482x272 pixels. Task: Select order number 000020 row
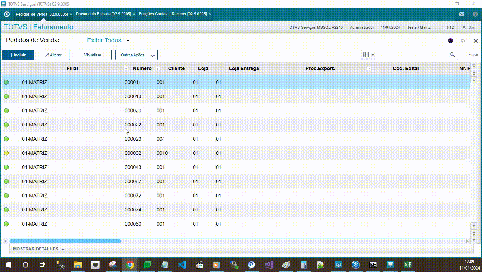(236, 110)
